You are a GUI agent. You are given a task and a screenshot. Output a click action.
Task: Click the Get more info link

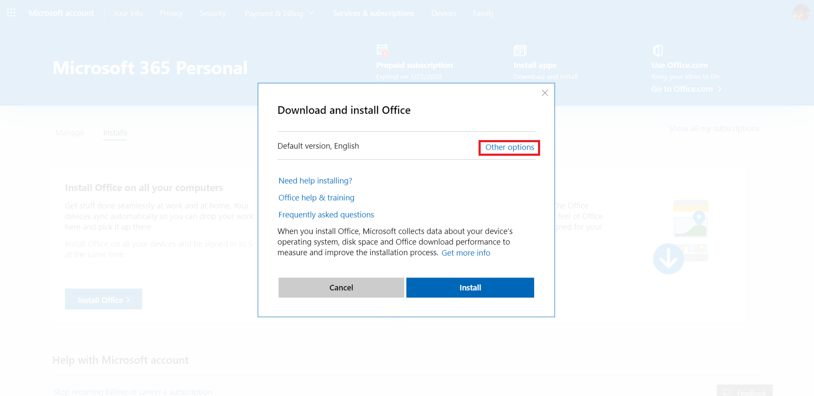(466, 253)
